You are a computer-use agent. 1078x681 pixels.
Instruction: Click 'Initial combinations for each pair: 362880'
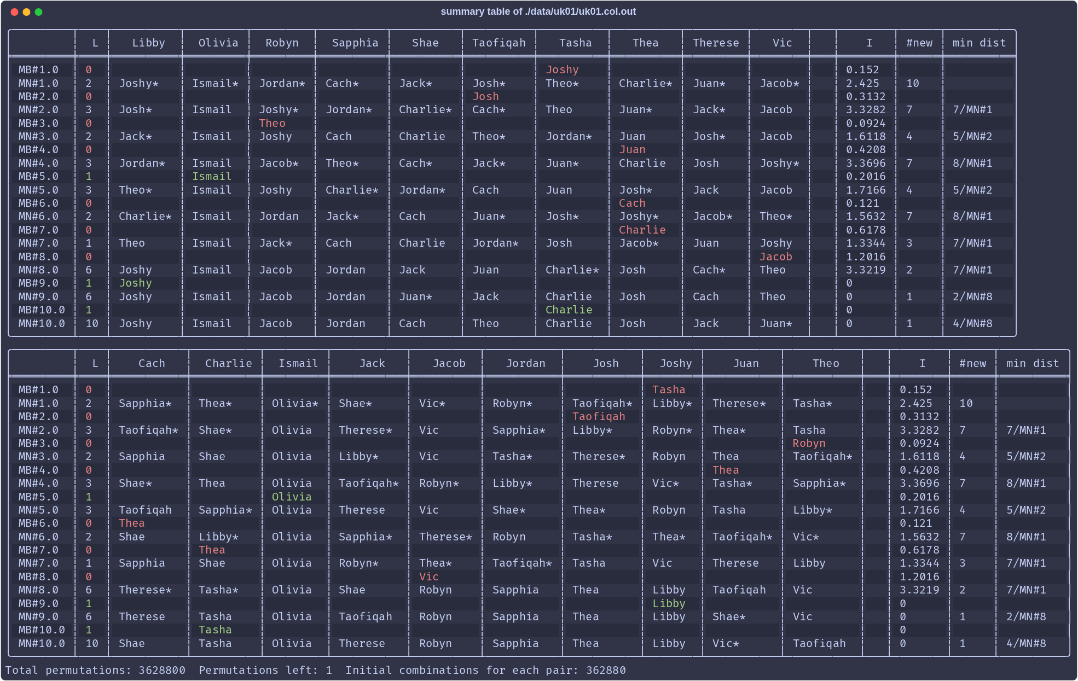coord(485,670)
